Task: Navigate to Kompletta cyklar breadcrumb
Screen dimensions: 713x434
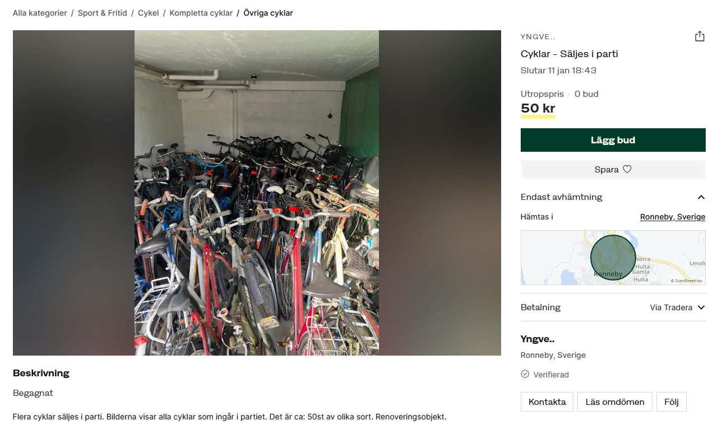Action: coord(201,13)
